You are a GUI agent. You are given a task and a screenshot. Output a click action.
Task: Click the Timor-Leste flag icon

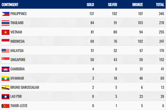coord(6,106)
